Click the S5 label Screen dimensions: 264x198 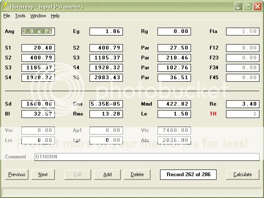click(x=76, y=78)
